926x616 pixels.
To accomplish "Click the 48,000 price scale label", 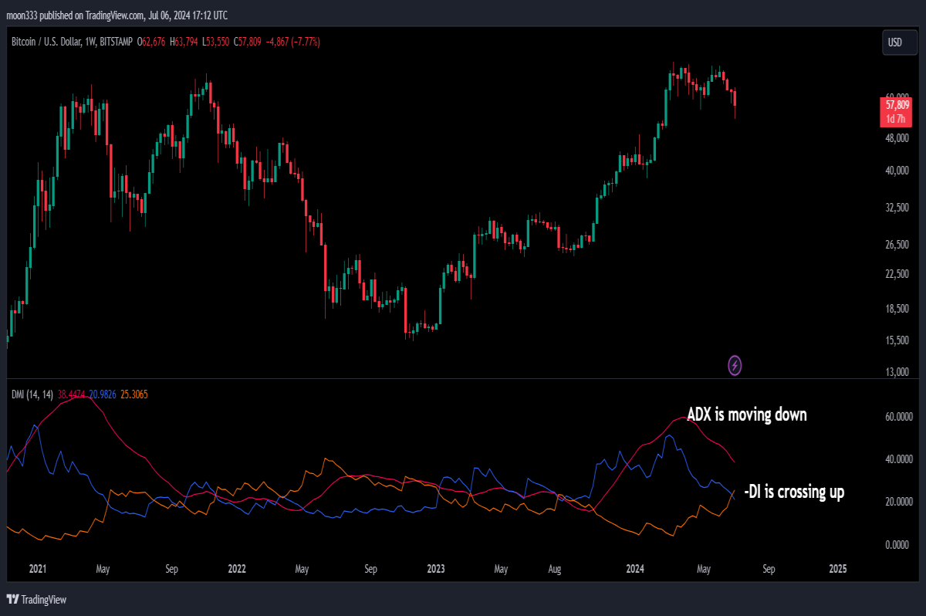I will click(897, 139).
